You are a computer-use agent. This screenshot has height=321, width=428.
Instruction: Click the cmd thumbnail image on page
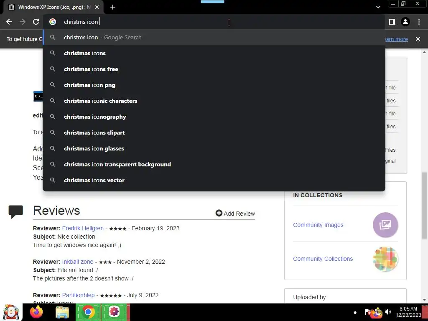click(x=38, y=97)
